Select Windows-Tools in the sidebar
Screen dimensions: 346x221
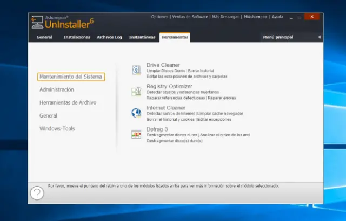[x=57, y=129]
